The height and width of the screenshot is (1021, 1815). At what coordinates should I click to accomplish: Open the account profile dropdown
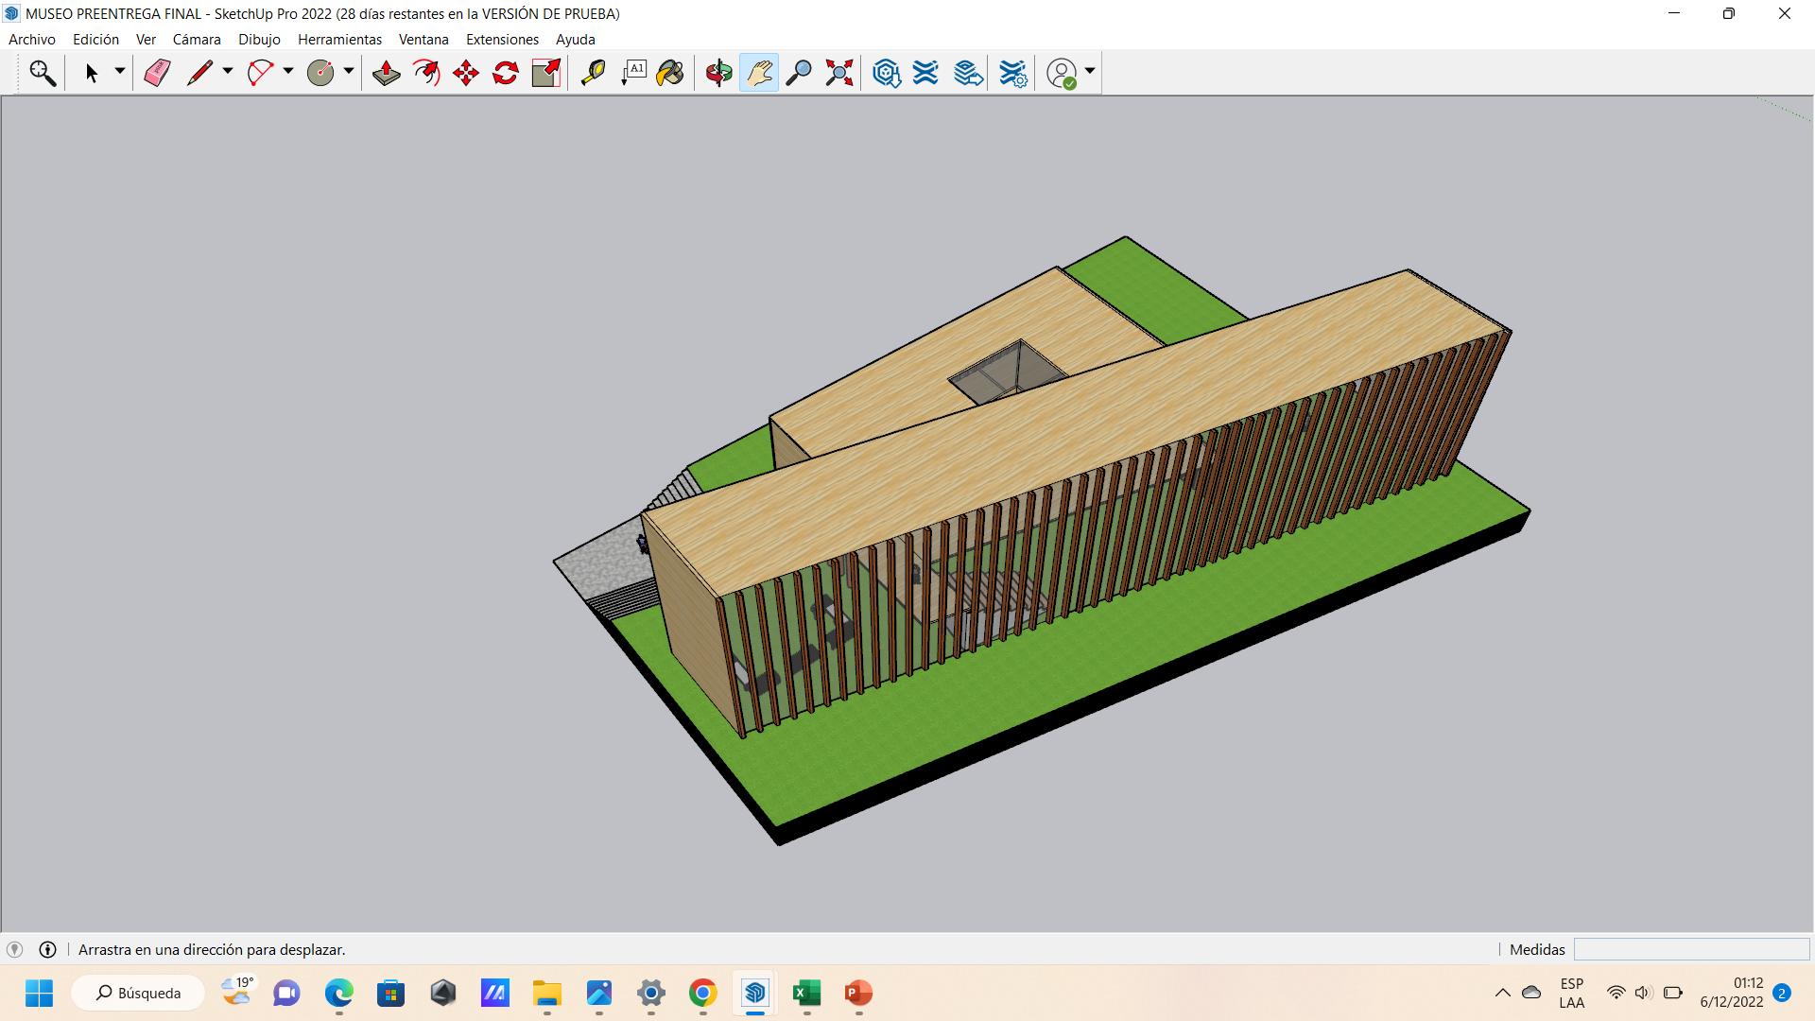click(1090, 72)
